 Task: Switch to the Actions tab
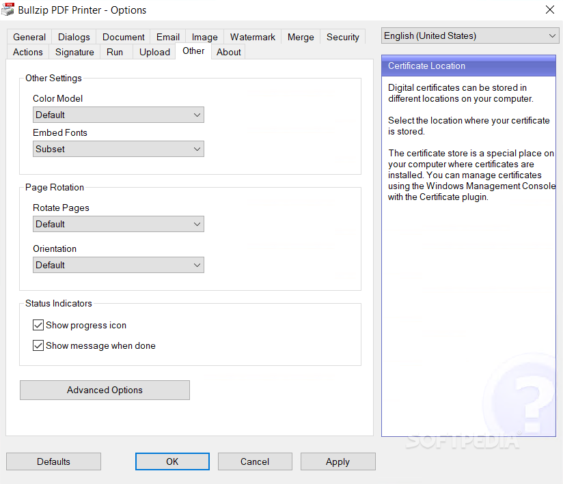[27, 52]
